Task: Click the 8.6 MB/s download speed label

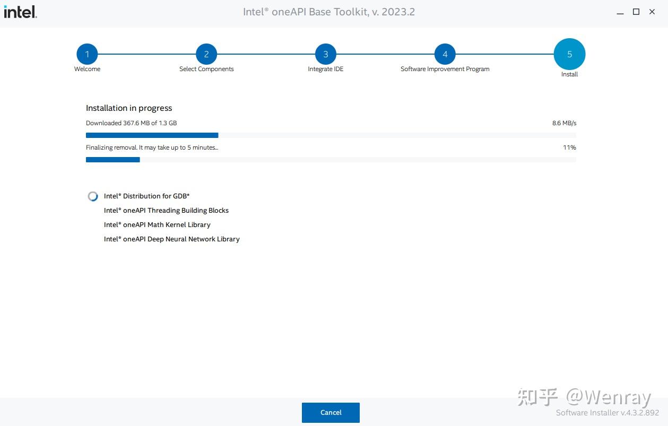Action: coord(565,123)
